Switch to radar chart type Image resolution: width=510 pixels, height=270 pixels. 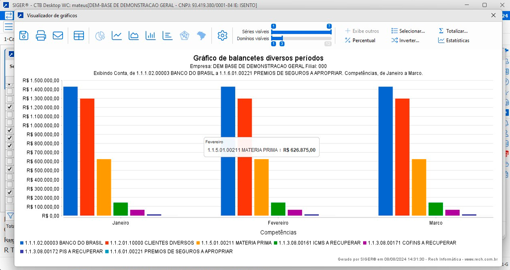[x=184, y=35]
